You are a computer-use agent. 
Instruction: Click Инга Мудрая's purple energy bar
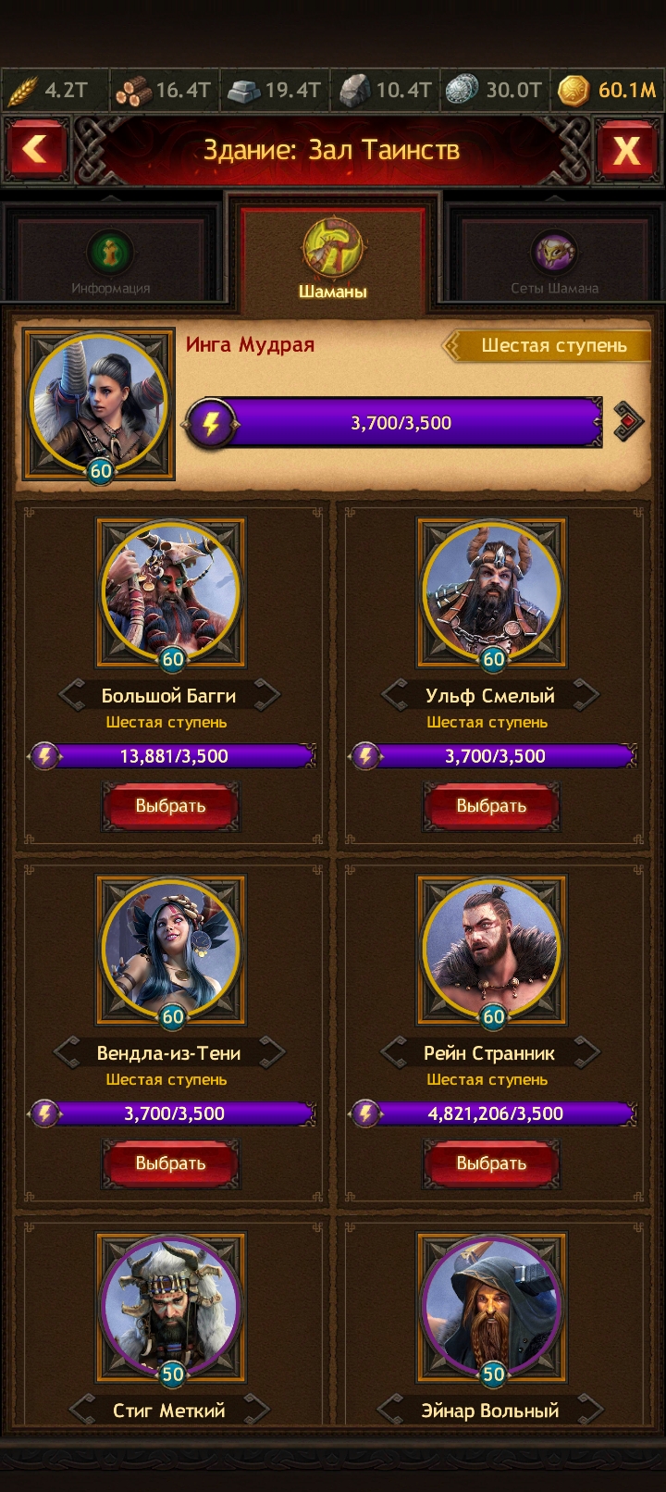coord(395,423)
